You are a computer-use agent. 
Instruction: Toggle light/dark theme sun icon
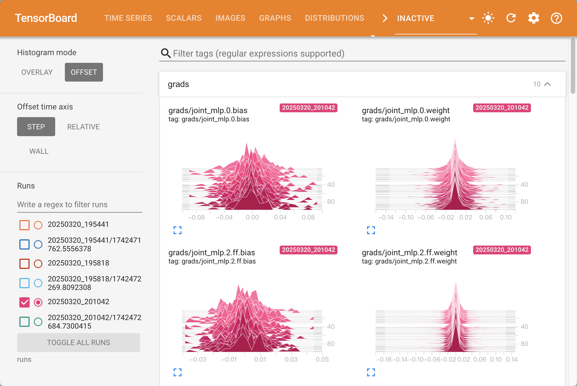(x=488, y=18)
